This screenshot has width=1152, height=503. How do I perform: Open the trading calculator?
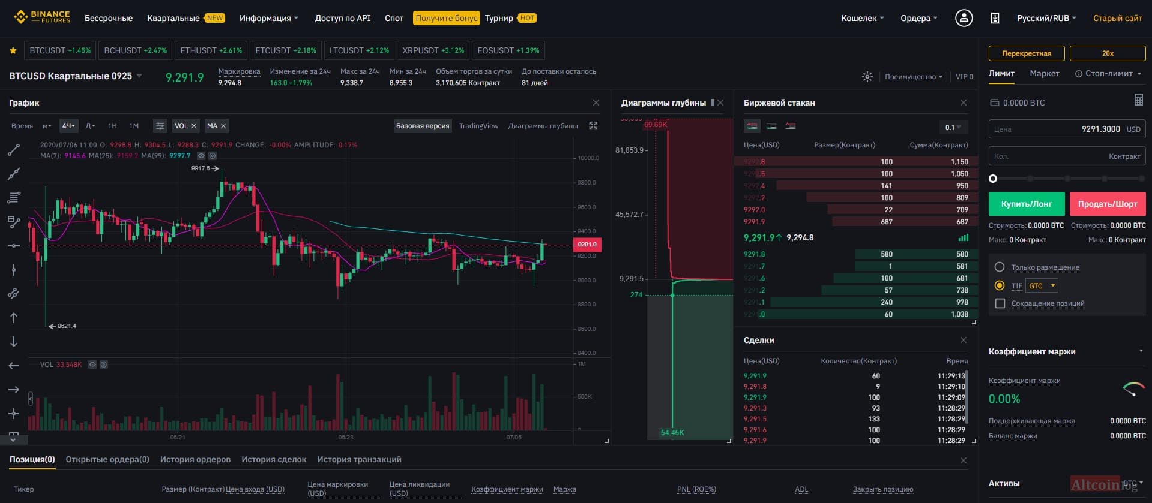[x=1138, y=100]
